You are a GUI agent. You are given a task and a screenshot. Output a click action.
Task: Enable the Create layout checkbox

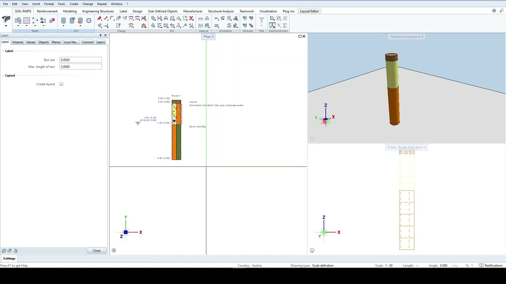[61, 84]
